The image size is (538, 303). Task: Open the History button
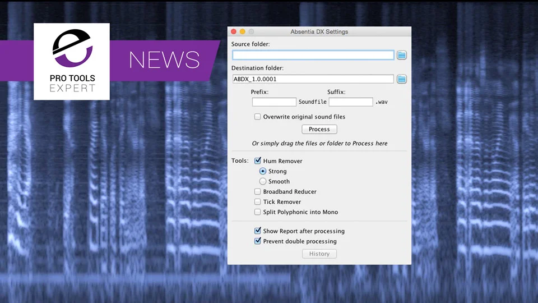[319, 254]
